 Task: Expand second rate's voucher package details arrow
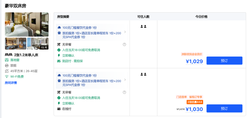click(125, 80)
